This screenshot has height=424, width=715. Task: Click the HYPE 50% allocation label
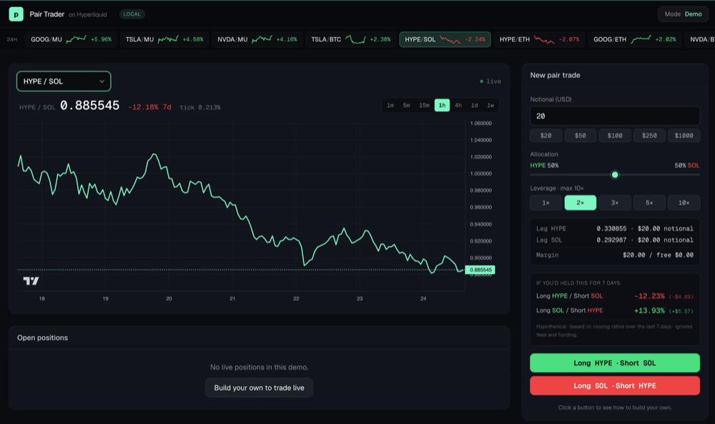[544, 165]
